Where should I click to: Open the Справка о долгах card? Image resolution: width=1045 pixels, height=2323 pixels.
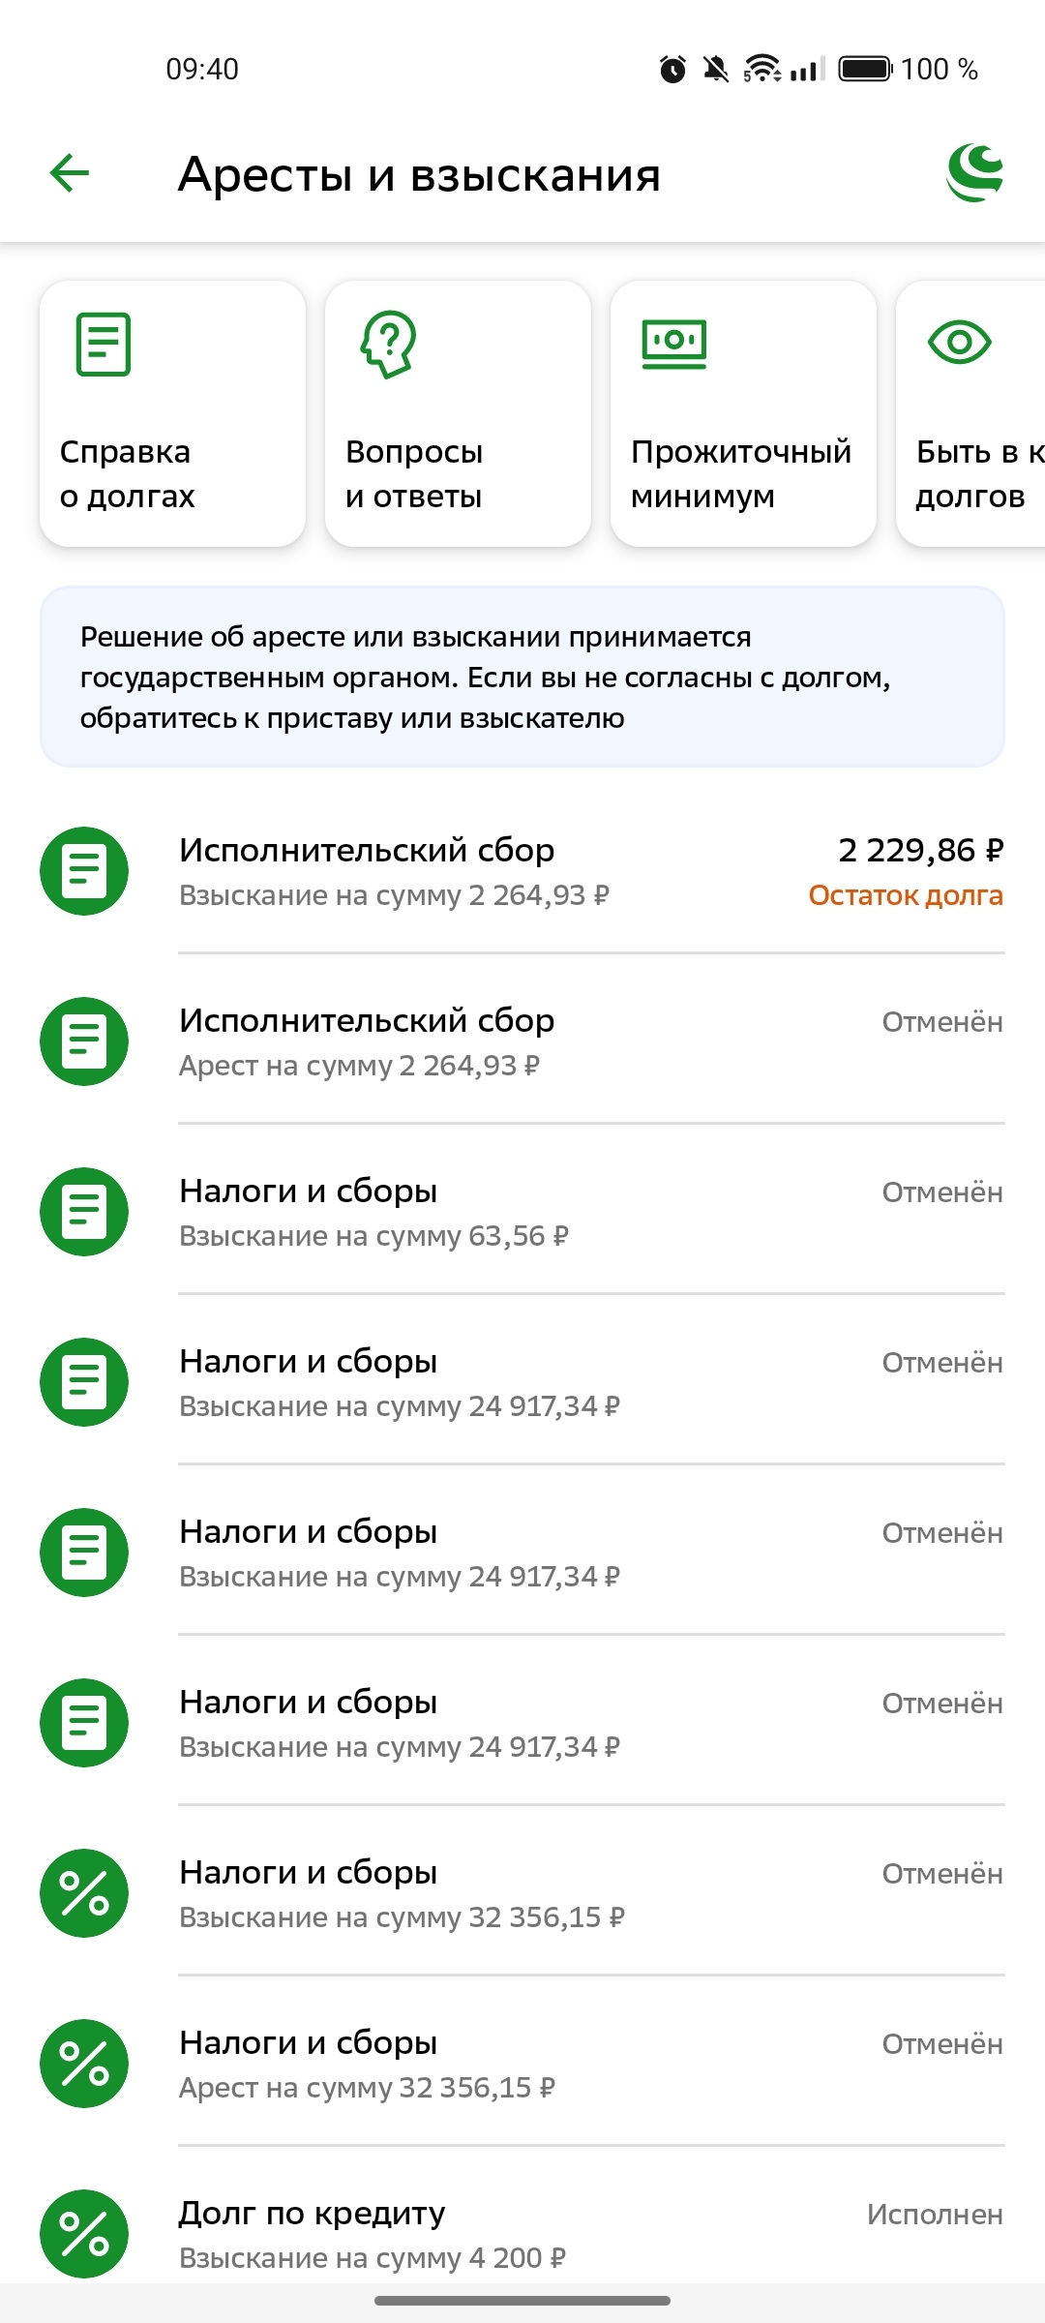(x=172, y=414)
